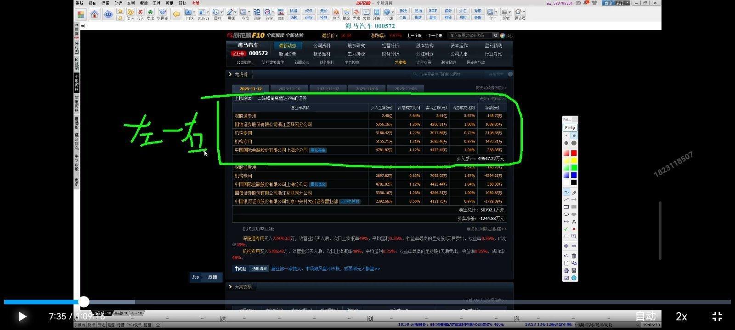Select the eraser tool in annotation palette

[x=574, y=192]
